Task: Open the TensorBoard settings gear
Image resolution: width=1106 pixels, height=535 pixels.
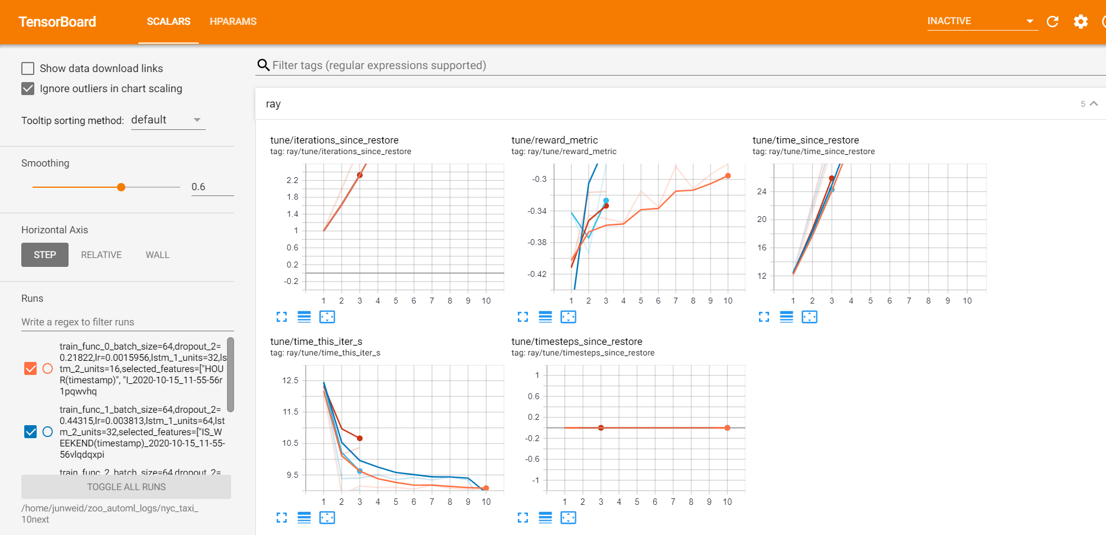Action: point(1081,22)
